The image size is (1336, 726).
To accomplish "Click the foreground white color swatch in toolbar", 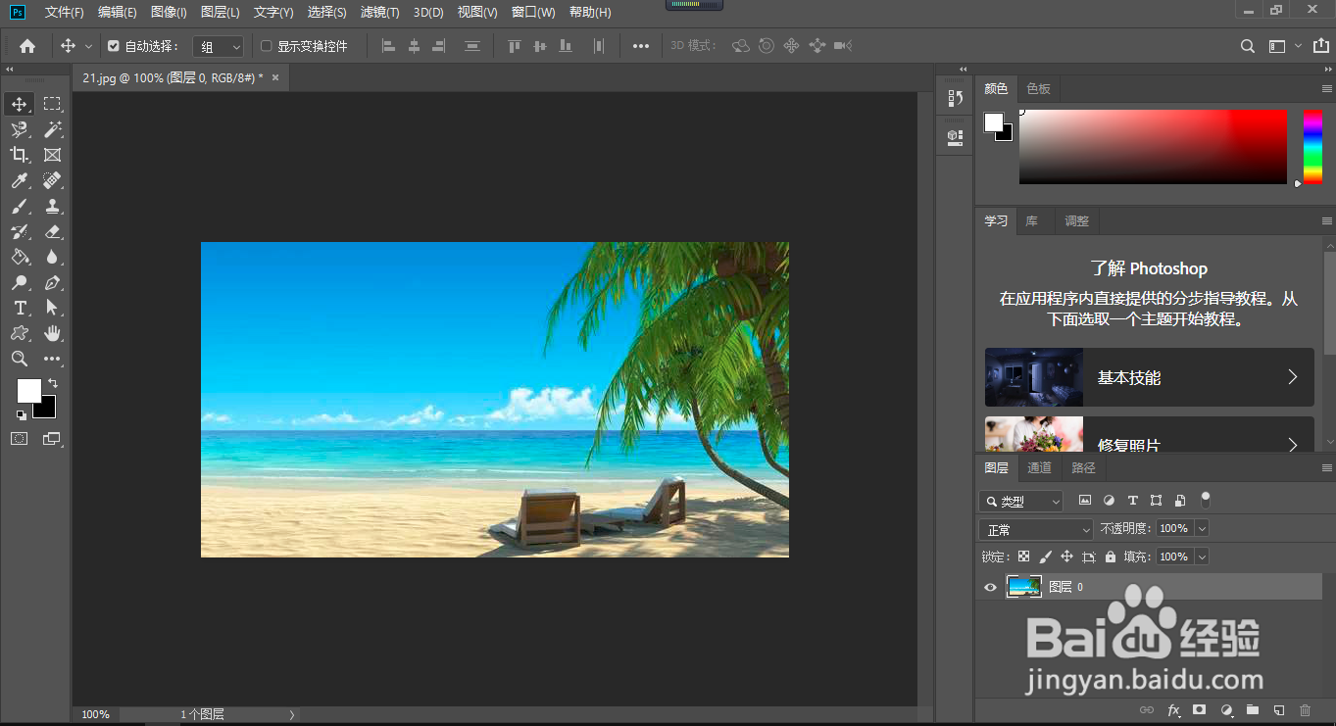I will pos(29,391).
